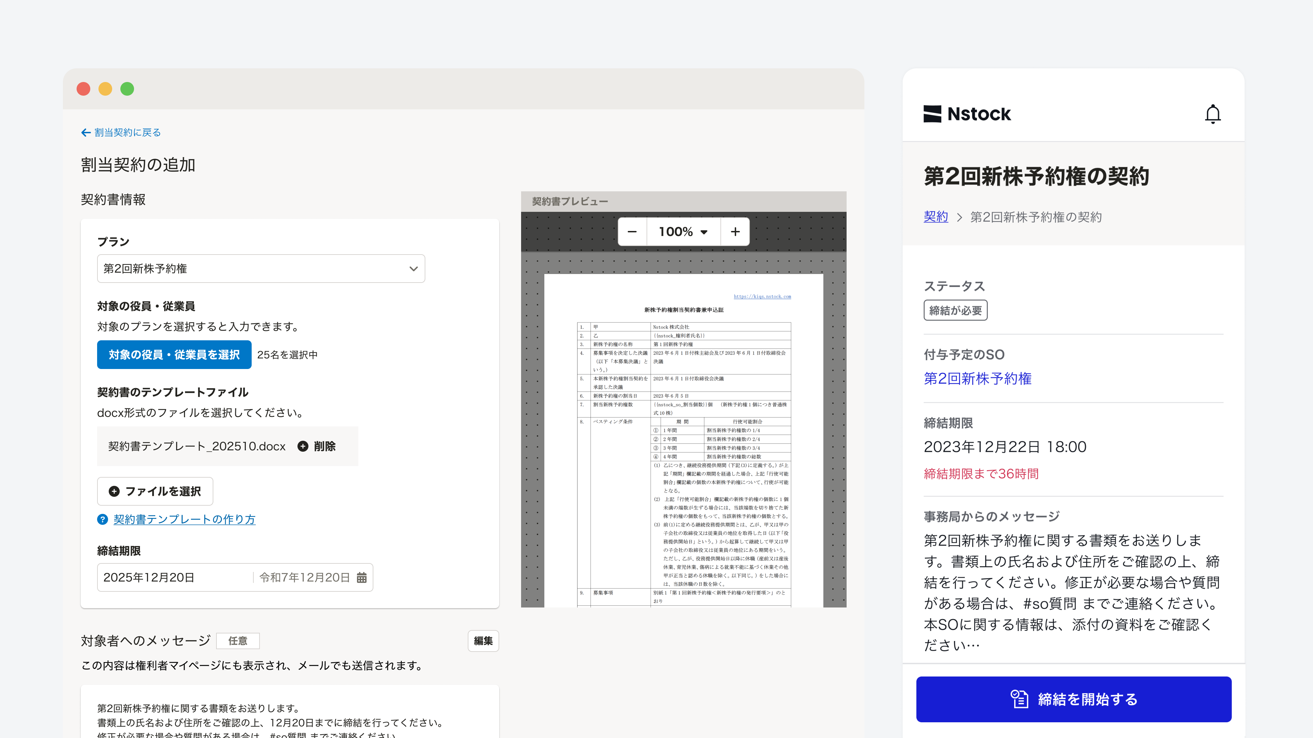Click the calendar icon in the deadline field
Screen dimensions: 1313x738
tap(361, 577)
